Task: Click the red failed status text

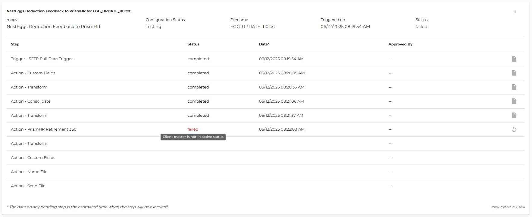Action: click(193, 129)
